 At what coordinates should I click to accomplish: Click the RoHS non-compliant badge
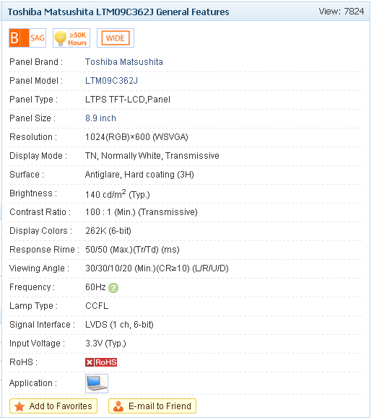(x=101, y=362)
